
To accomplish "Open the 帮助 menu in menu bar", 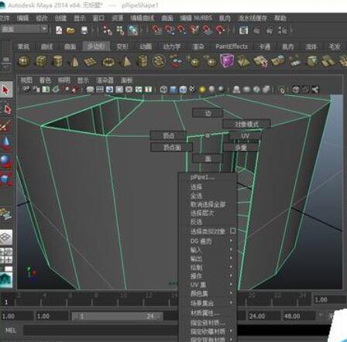I will 280,18.
